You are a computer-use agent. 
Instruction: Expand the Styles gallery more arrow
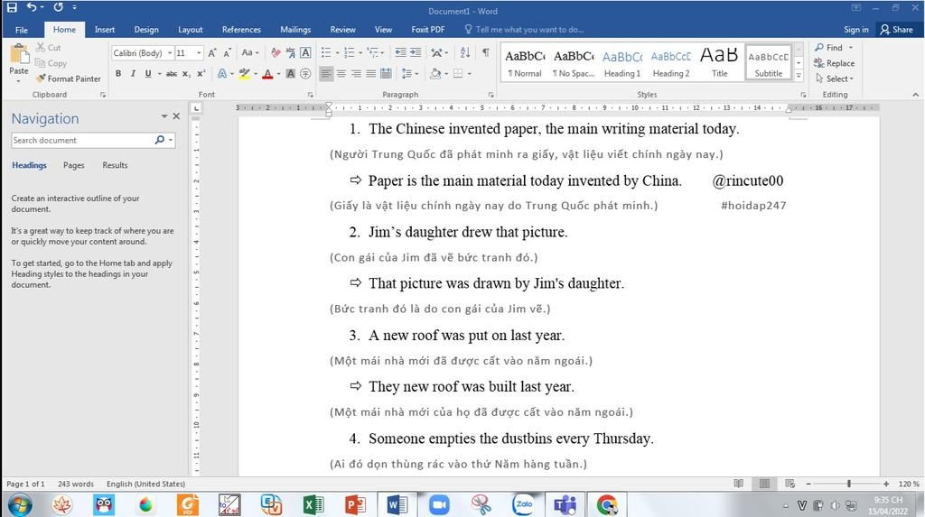point(799,75)
